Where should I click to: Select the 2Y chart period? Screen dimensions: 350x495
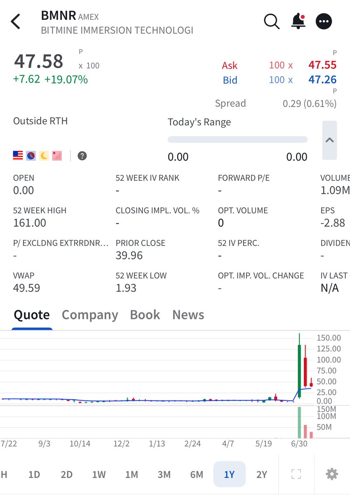point(262,474)
